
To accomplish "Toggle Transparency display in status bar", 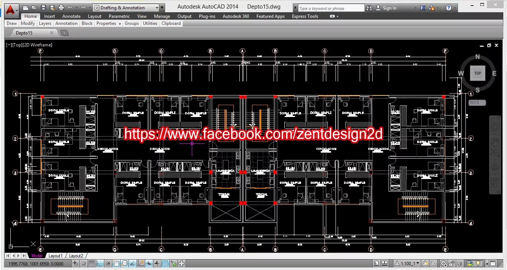I will (165, 264).
